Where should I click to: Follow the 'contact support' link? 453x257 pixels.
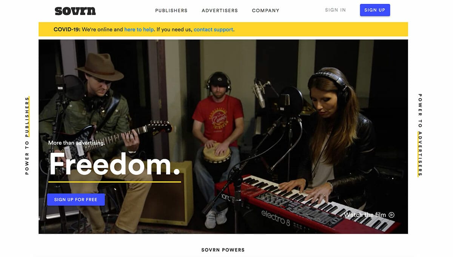pyautogui.click(x=213, y=29)
